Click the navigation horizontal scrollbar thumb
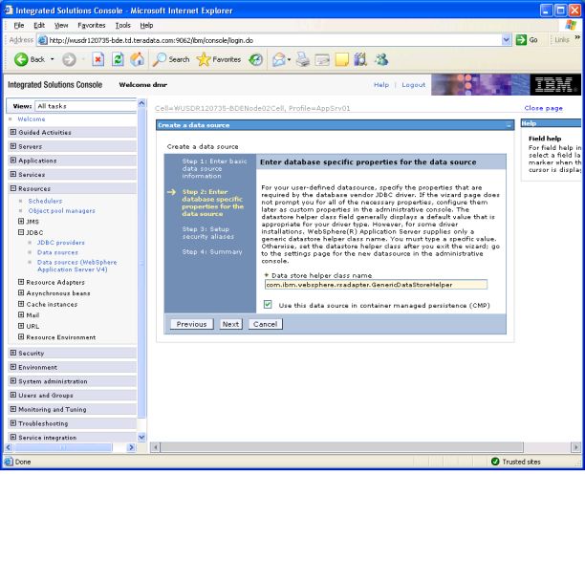This screenshot has height=581, width=585. pos(62,447)
